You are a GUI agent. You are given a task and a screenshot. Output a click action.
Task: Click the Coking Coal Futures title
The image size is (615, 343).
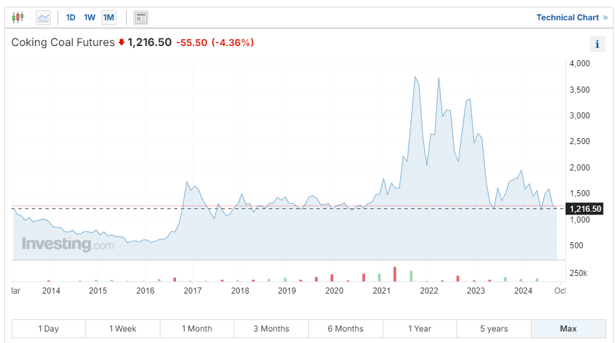coord(63,43)
